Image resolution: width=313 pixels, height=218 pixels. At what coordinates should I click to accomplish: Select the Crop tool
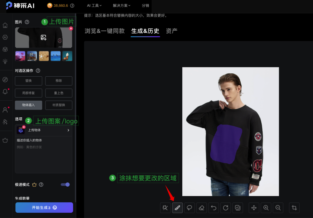(x=294, y=208)
